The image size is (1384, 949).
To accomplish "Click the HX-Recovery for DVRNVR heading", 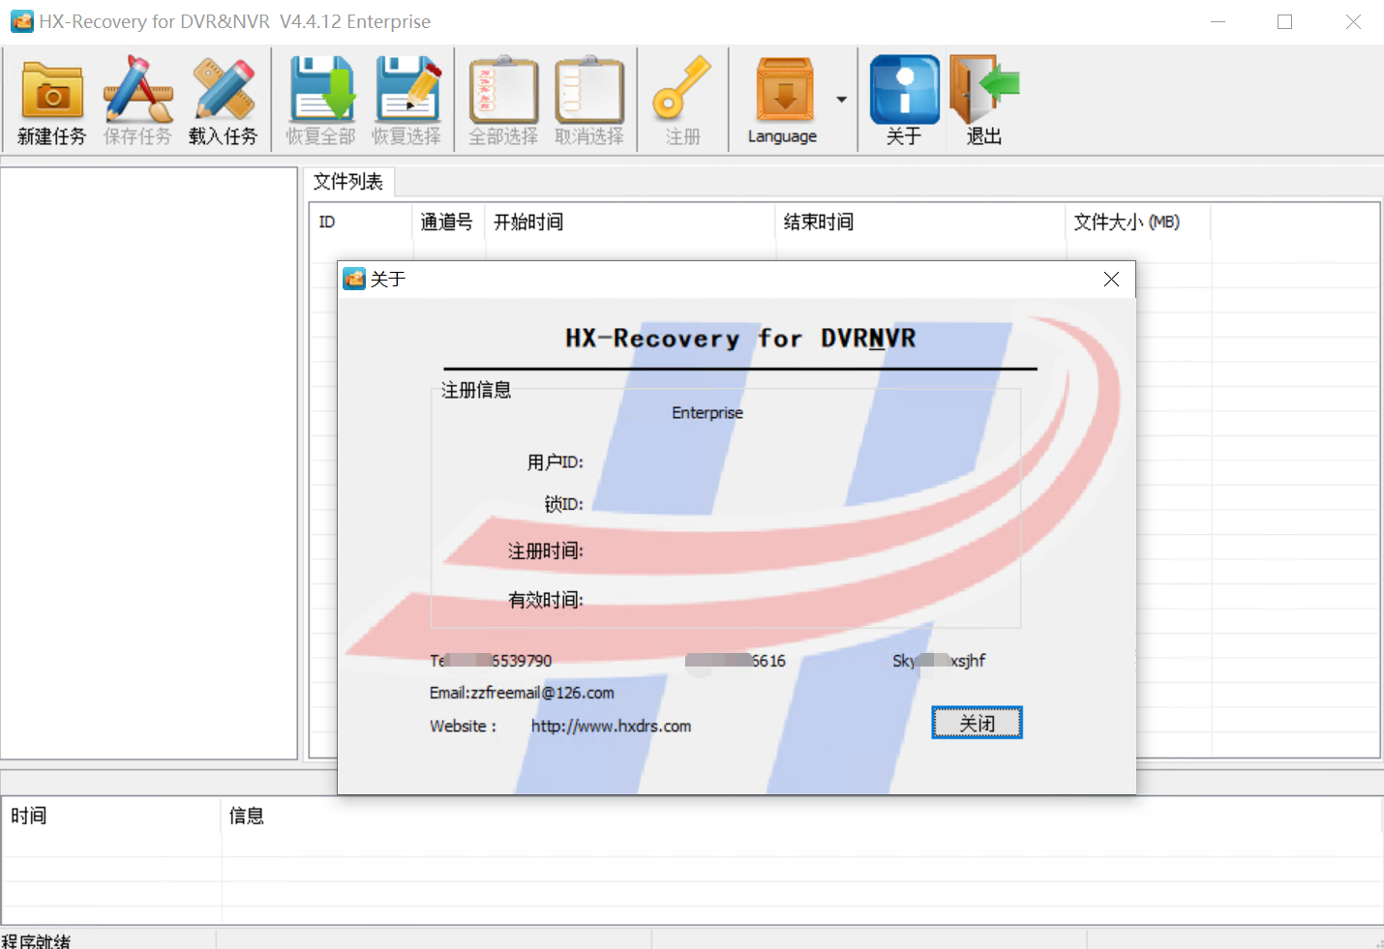I will [740, 339].
